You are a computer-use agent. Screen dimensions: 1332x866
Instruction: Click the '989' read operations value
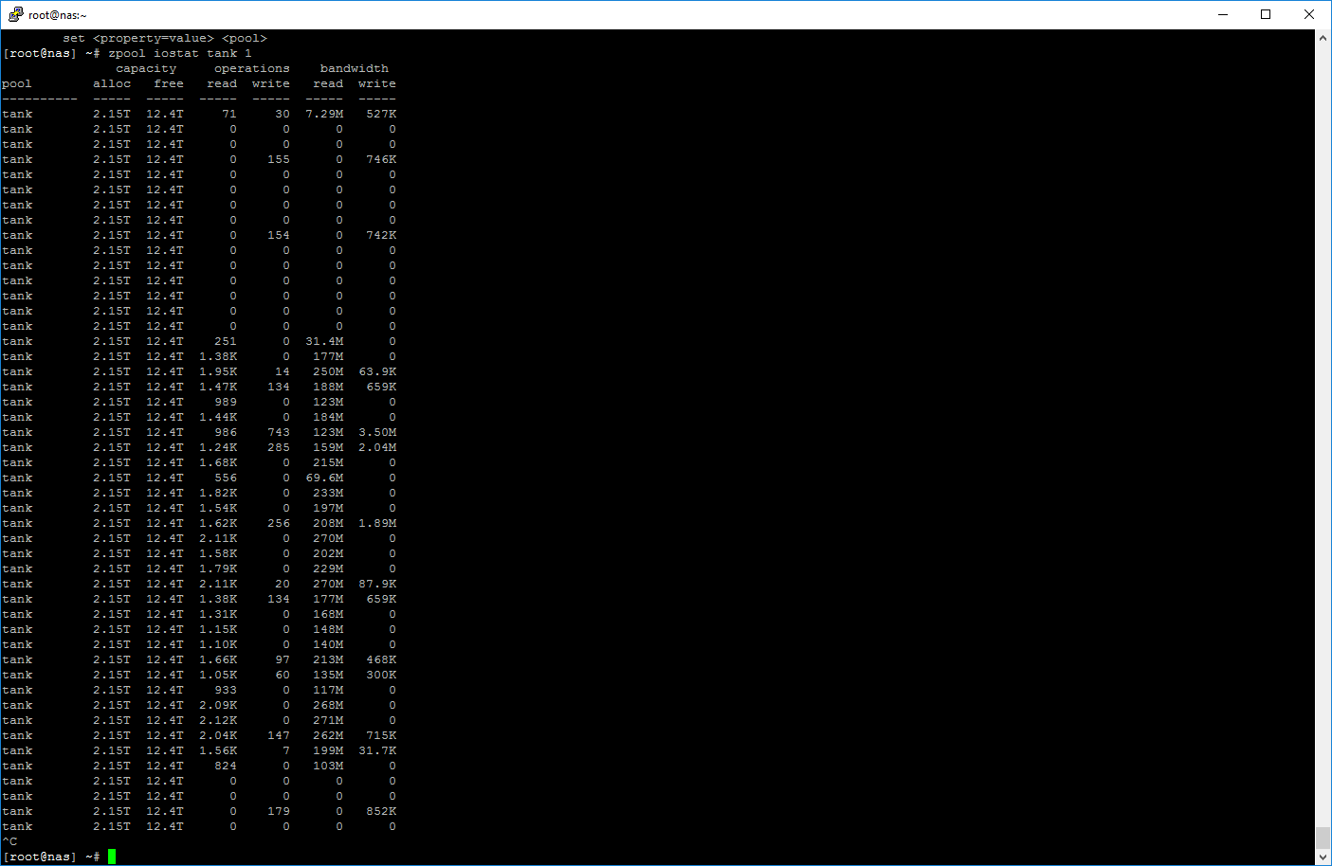pyautogui.click(x=226, y=402)
